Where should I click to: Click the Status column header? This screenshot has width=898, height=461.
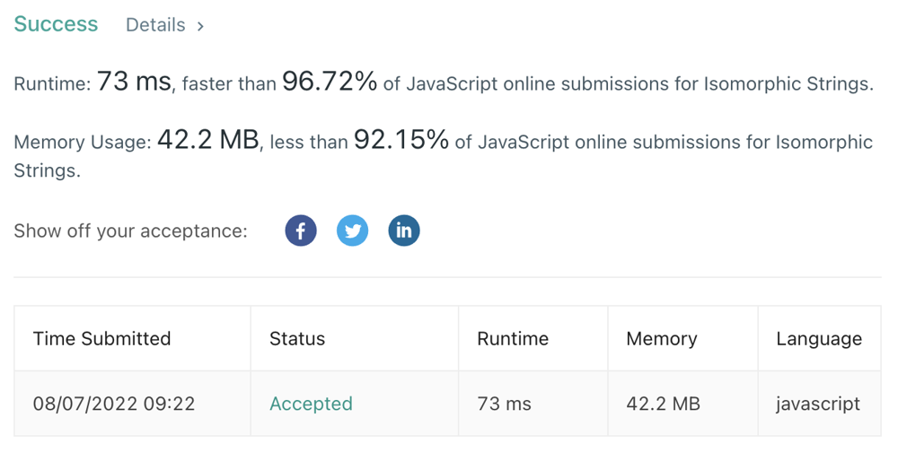tap(297, 339)
